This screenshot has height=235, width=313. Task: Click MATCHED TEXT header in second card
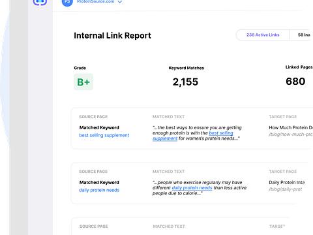[x=168, y=172]
